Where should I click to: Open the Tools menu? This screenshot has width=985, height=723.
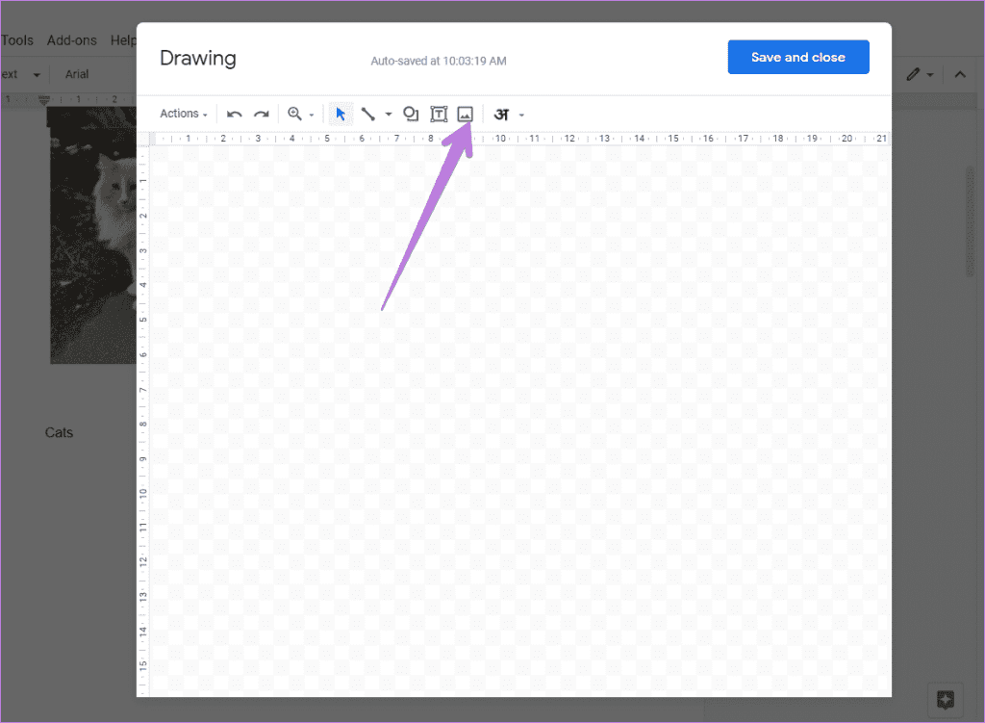coord(15,39)
